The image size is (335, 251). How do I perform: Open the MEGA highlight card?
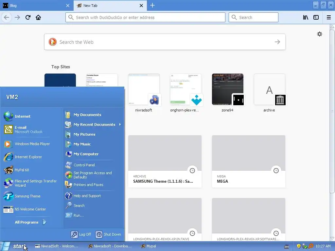coord(249,161)
